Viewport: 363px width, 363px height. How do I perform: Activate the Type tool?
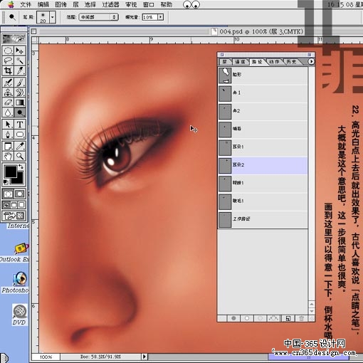pyautogui.click(x=20, y=124)
